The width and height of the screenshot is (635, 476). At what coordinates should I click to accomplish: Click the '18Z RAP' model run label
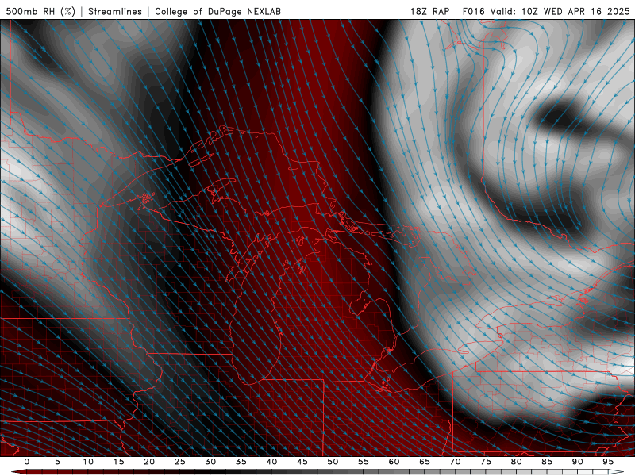(x=429, y=11)
